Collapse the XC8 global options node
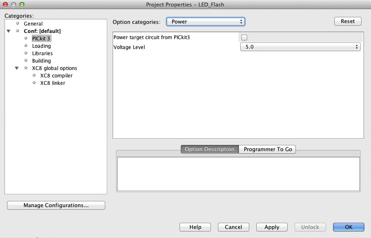The height and width of the screenshot is (238, 371). coord(17,68)
